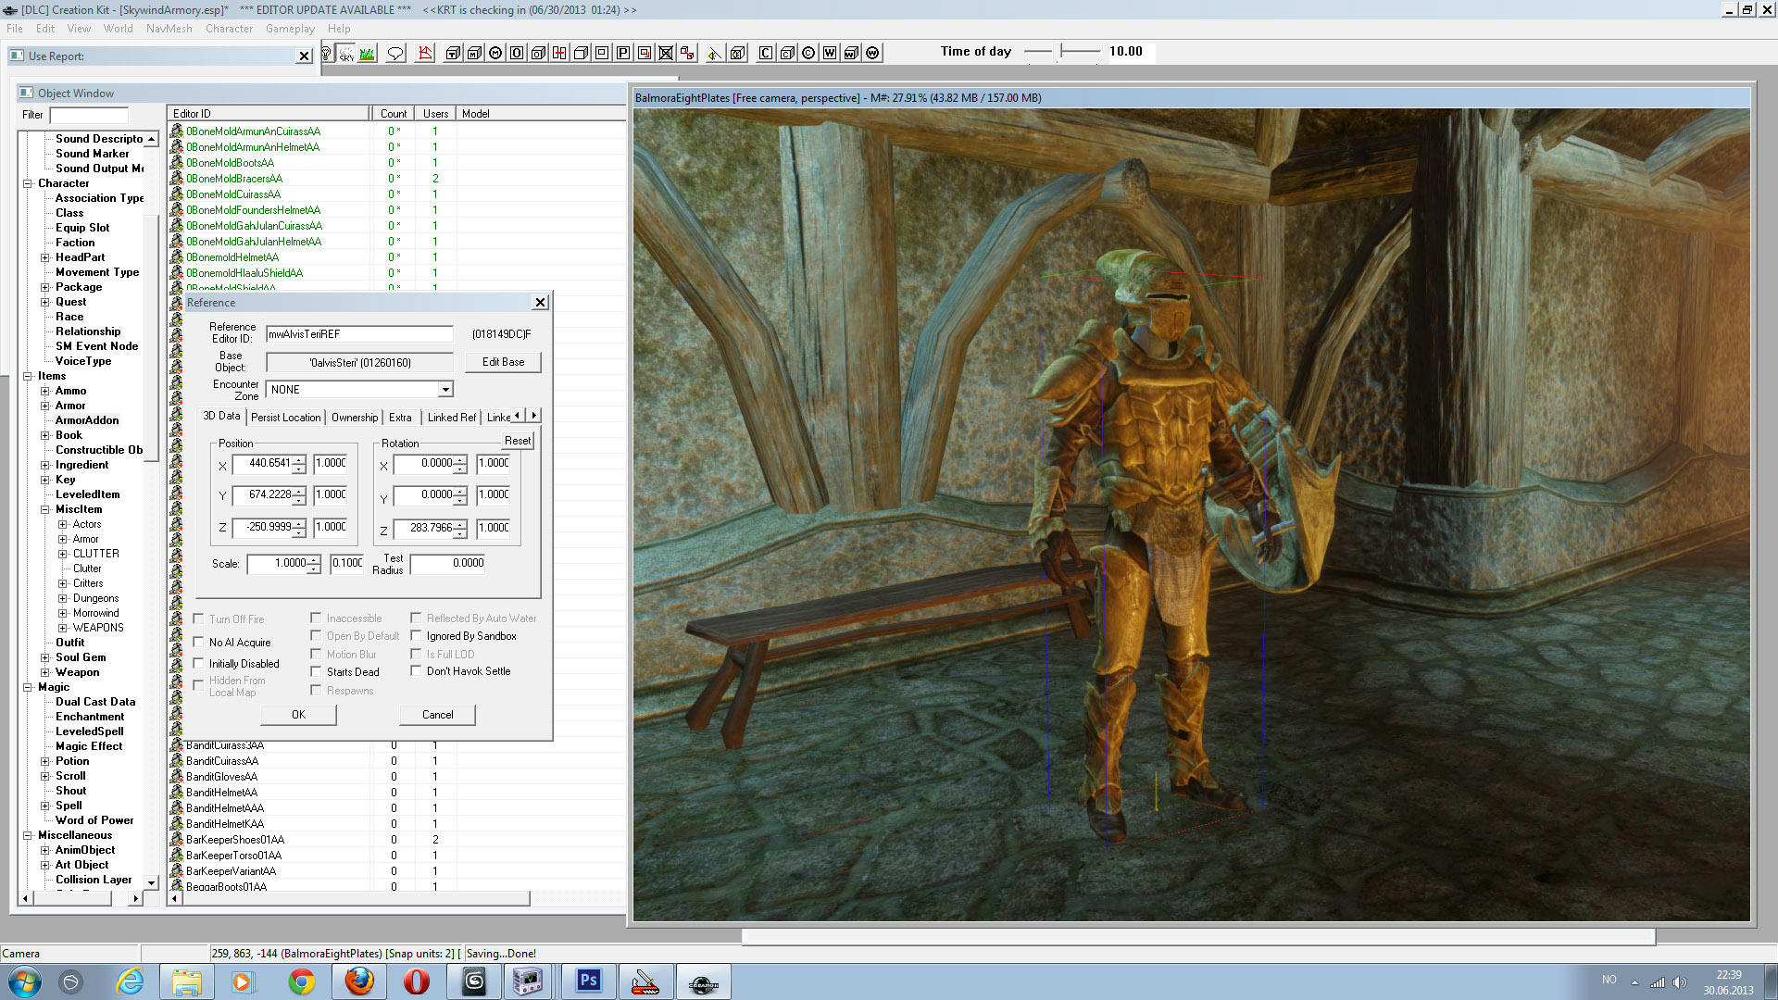The width and height of the screenshot is (1778, 1000).
Task: Tick the Don't Havok Settle checkbox
Action: pos(416,670)
